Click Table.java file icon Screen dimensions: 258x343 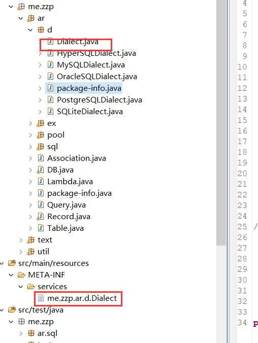pyautogui.click(x=41, y=228)
